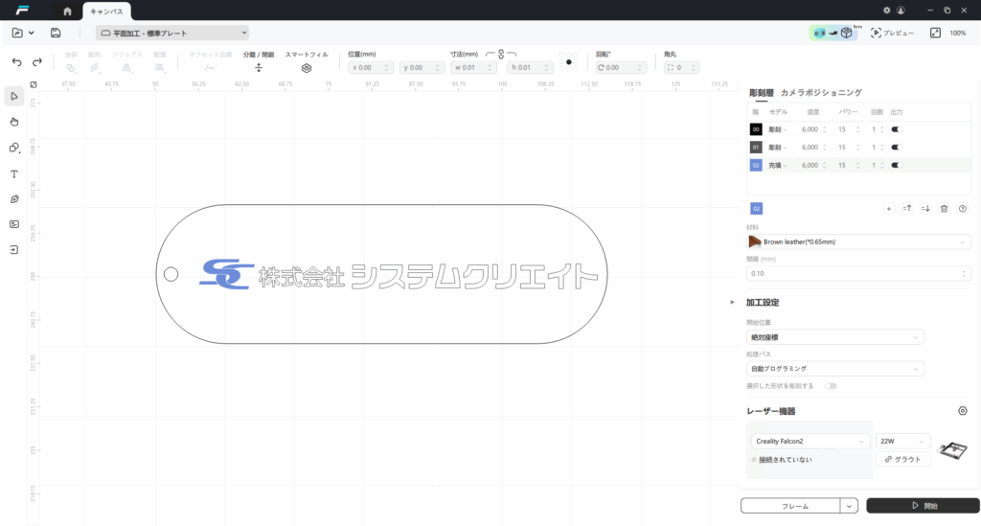Open the 22W power dropdown
This screenshot has height=526, width=981.
[902, 441]
